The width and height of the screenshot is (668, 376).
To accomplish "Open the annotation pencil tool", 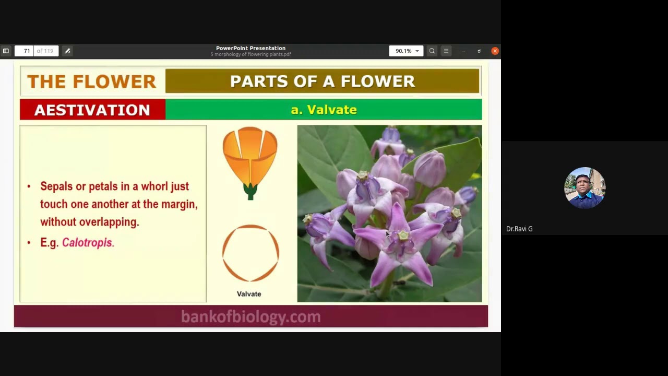I will [x=67, y=51].
